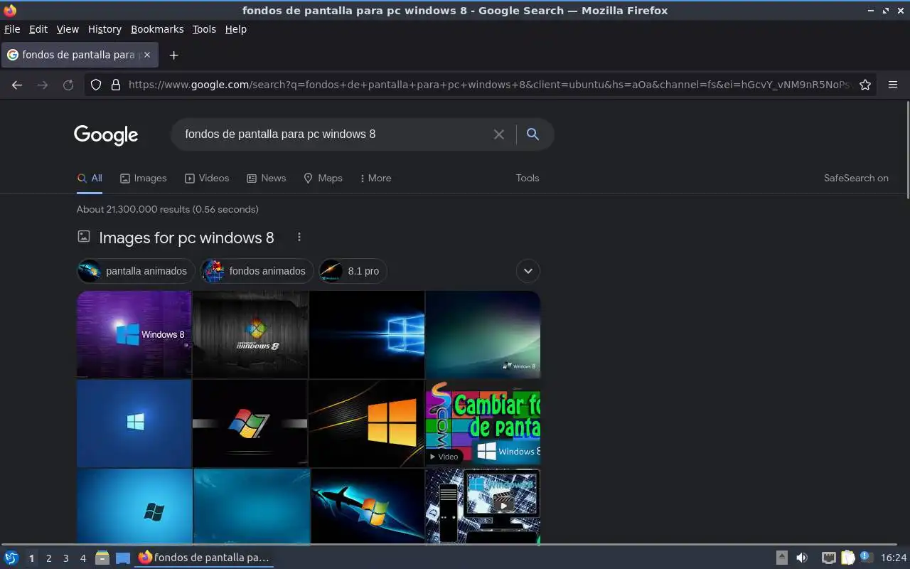Image resolution: width=910 pixels, height=569 pixels.
Task: Click the show desktop taskbar icon
Action: coord(123,558)
